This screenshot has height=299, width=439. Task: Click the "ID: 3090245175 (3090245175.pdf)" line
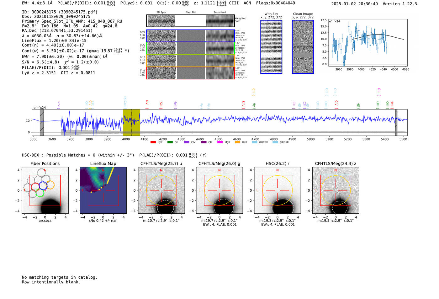[60, 12]
